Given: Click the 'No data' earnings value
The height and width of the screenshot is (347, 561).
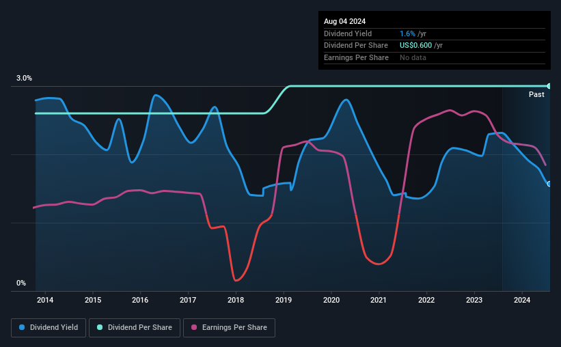Looking at the screenshot, I should click(x=413, y=57).
